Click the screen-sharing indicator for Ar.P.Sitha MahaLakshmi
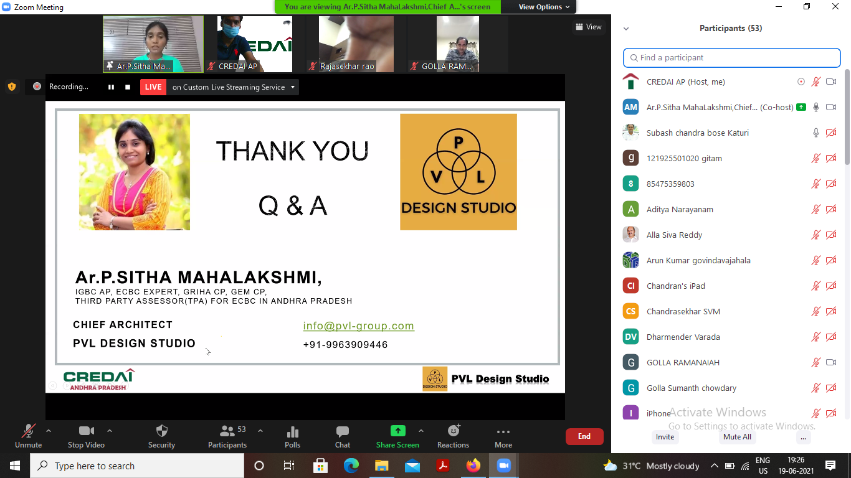The height and width of the screenshot is (478, 851). [x=801, y=107]
